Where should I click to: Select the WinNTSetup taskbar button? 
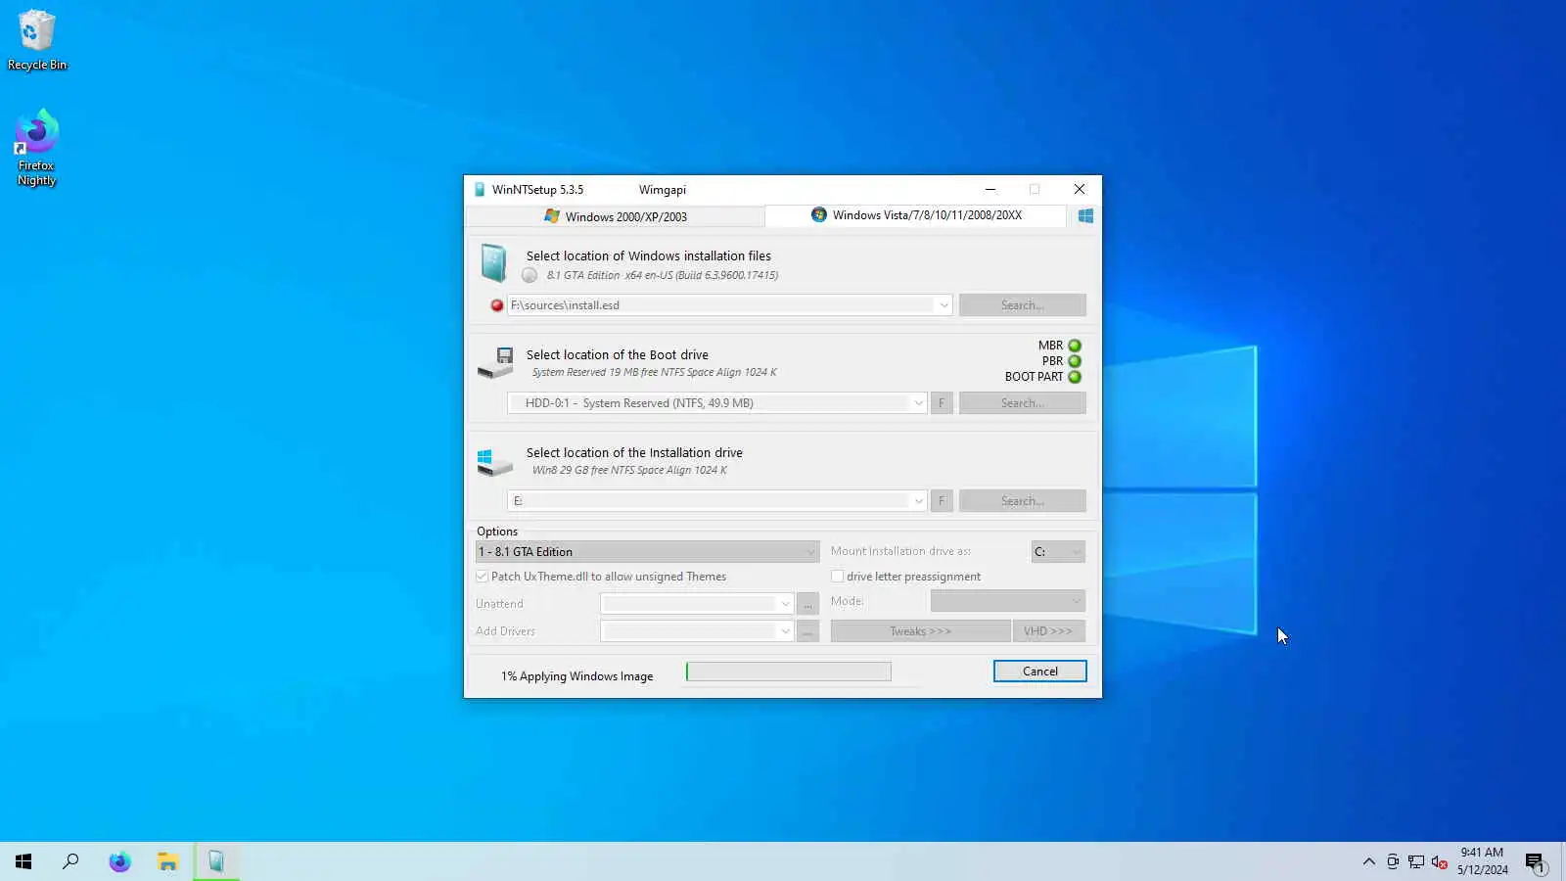[x=216, y=861]
